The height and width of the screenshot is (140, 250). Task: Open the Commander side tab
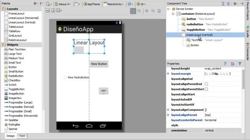(x=247, y=52)
